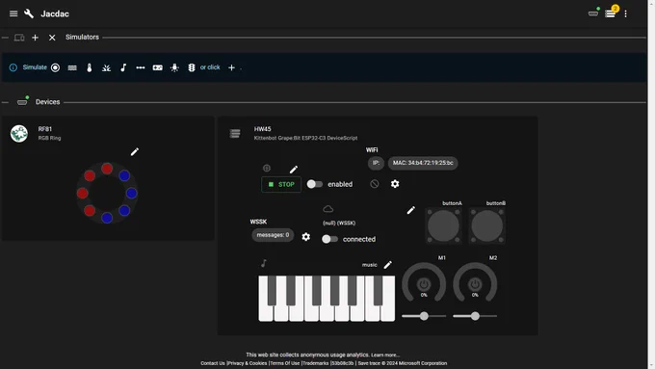Screen dimensions: 655x369
Task: Click the IP chip under WiFi
Action: (x=376, y=163)
